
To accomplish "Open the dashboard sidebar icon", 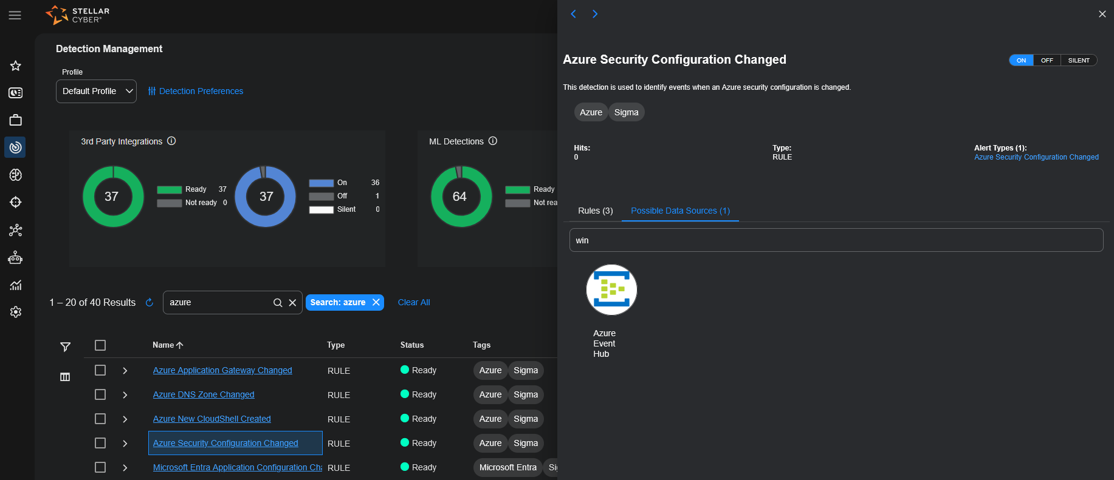I will tap(16, 93).
